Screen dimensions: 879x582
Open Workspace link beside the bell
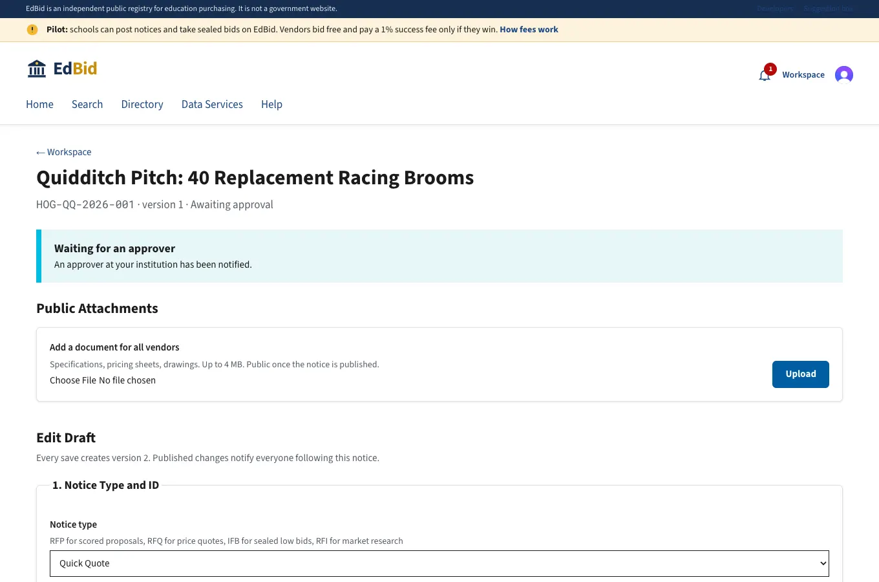click(803, 75)
